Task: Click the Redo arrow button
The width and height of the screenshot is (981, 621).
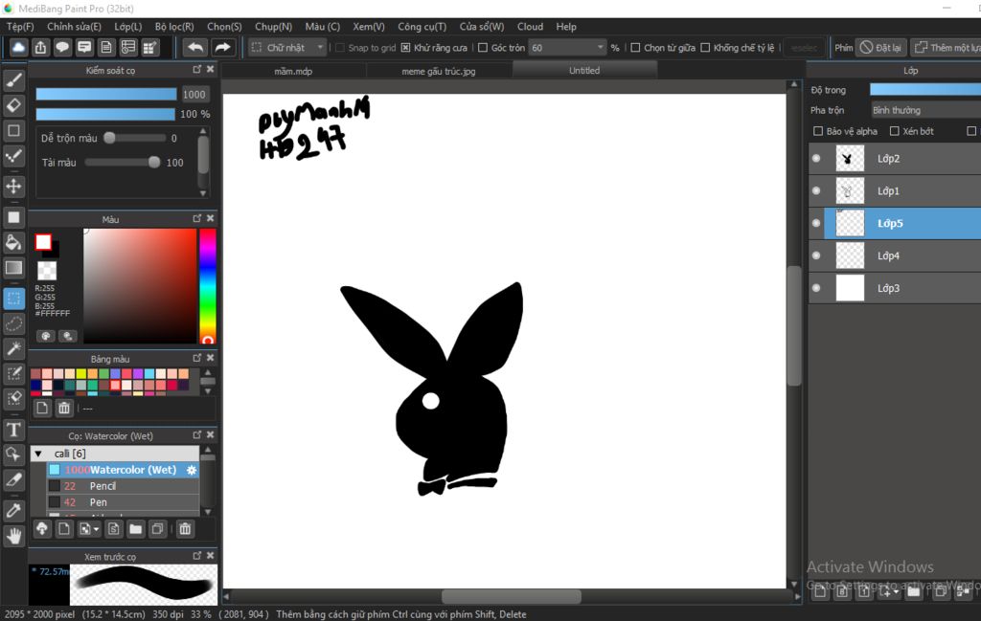Action: point(222,48)
